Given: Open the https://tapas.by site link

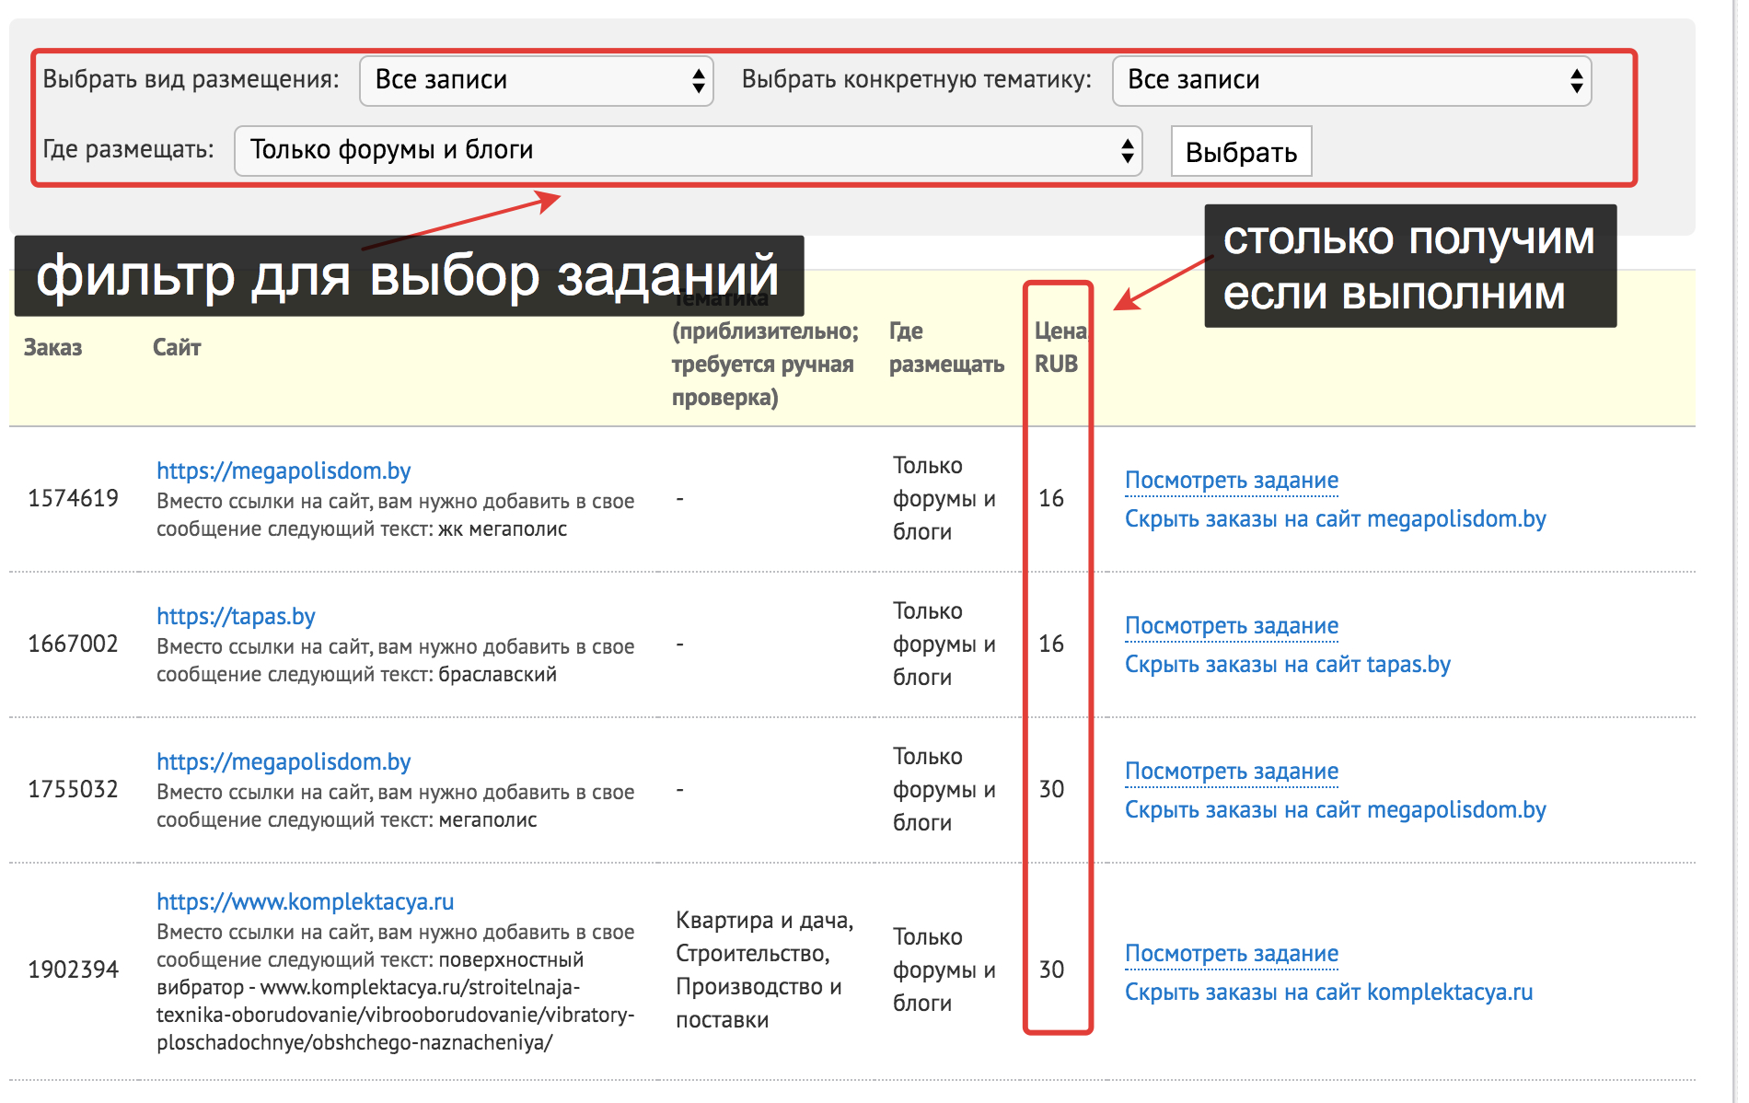Looking at the screenshot, I should [236, 616].
